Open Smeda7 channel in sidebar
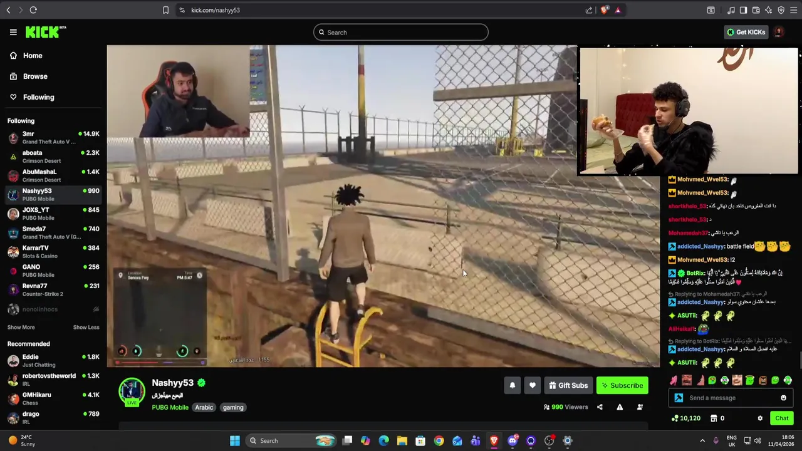The height and width of the screenshot is (451, 802). pos(53,232)
